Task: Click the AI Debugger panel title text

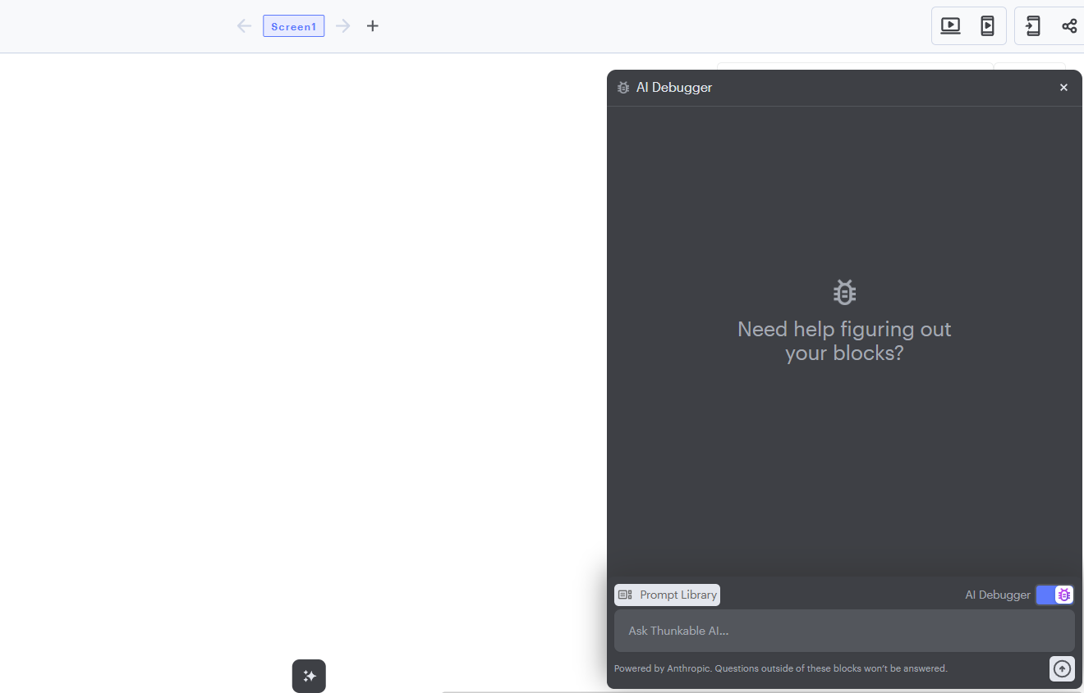Action: tap(674, 88)
